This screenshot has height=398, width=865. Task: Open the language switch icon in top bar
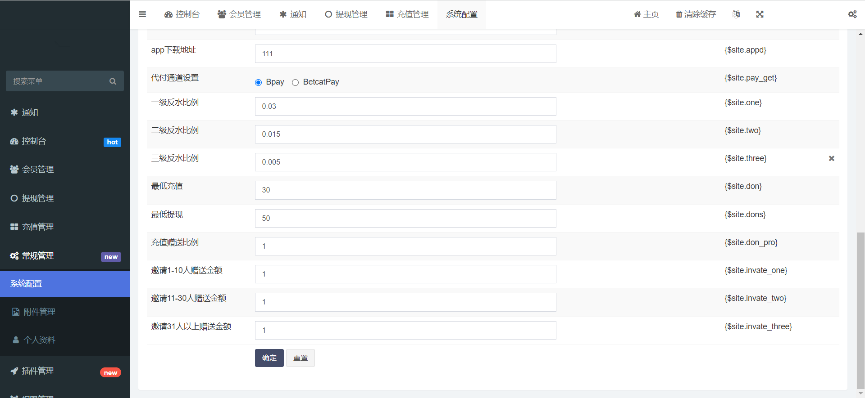(736, 14)
